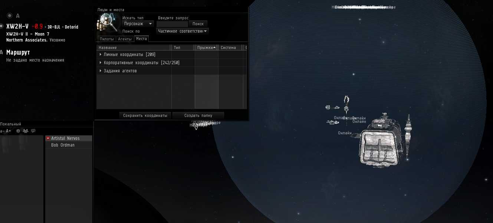Open local chat settings gear icon
The width and height of the screenshot is (493, 223).
(x=18, y=131)
